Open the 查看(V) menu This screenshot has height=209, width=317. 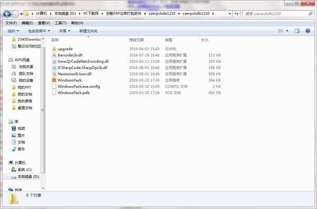tap(44, 23)
